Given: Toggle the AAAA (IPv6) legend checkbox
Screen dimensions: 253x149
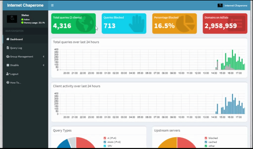Looking at the screenshot, I should (105, 142).
